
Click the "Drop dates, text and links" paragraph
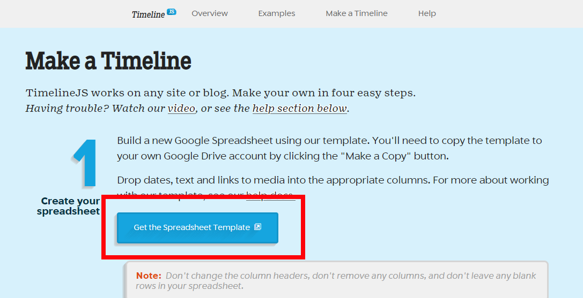tap(333, 187)
